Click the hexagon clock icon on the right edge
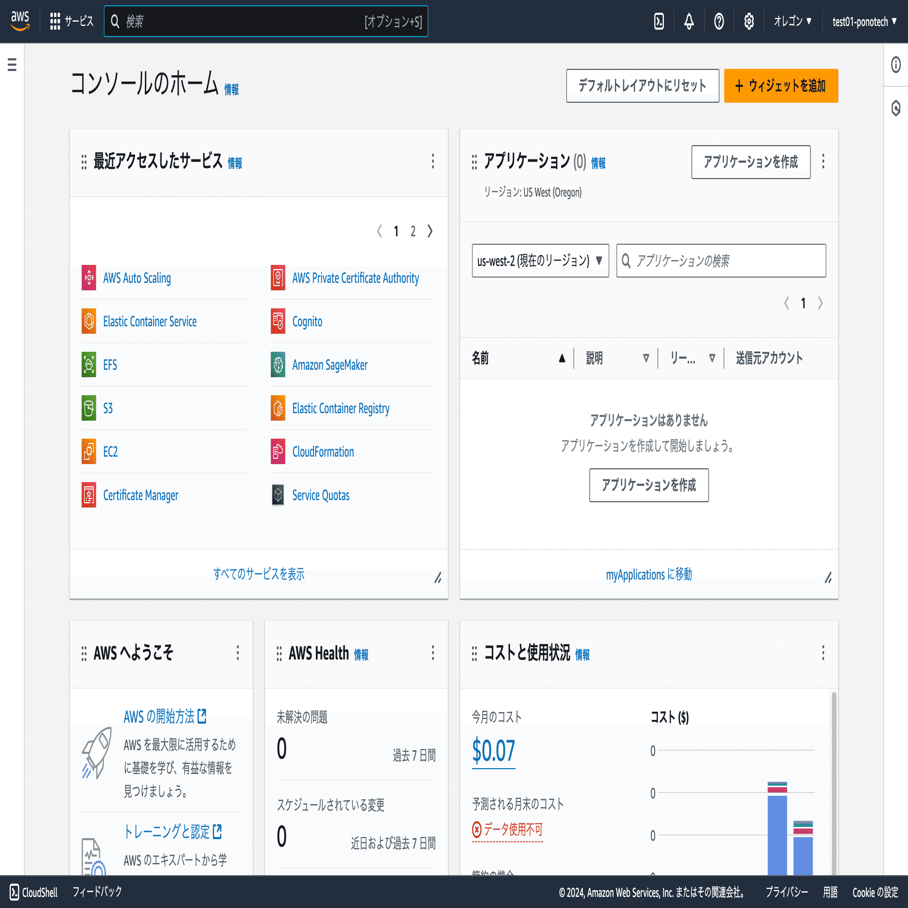Image resolution: width=908 pixels, height=908 pixels. coord(896,108)
